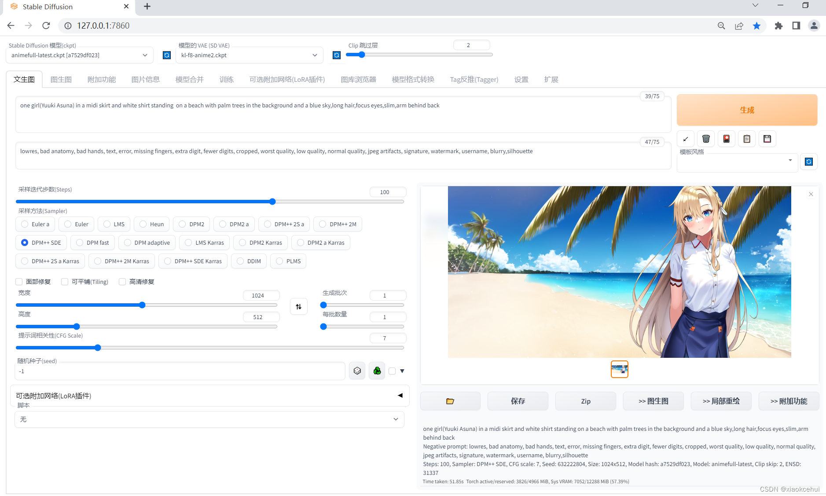The image size is (826, 496).
Task: Click the dice icon to randomize seed
Action: click(357, 371)
